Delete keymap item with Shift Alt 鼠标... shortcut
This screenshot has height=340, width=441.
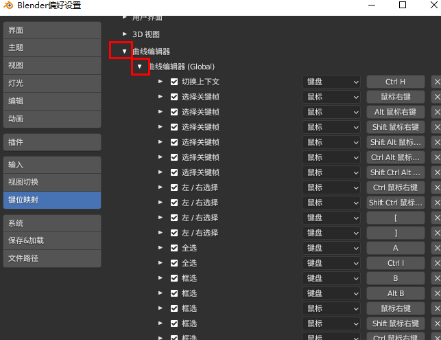coord(437,142)
